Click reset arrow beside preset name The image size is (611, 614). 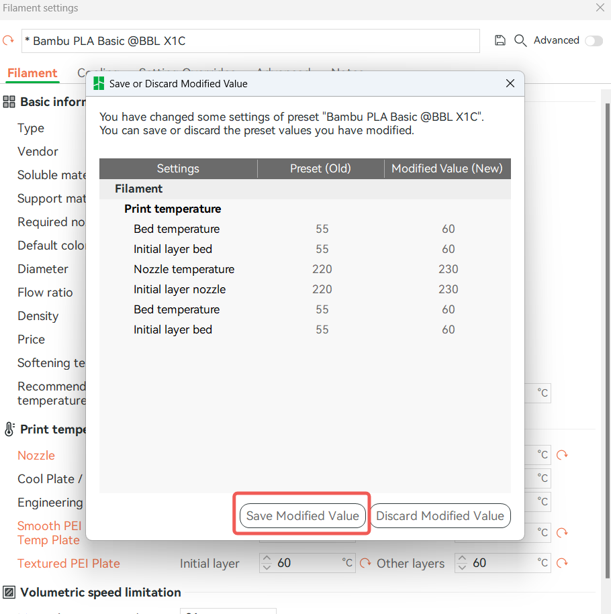click(x=8, y=40)
